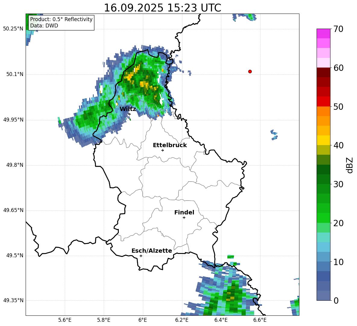Click the 6.2°E longitude label
Screen dimensions: 357x326
(x=182, y=320)
